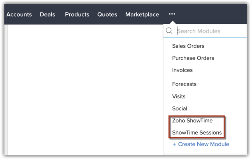Click the Create New Module link

coord(203,144)
